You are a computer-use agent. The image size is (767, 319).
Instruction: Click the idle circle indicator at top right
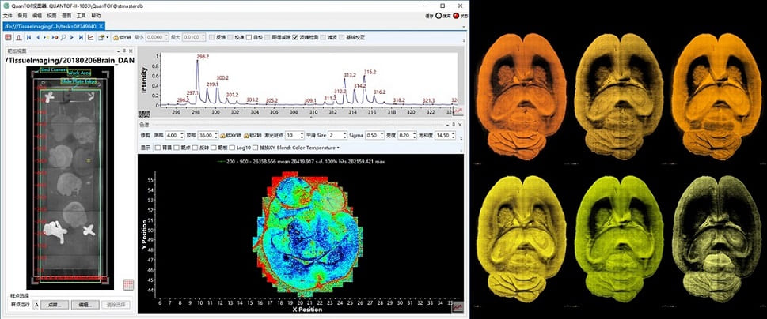click(x=439, y=16)
